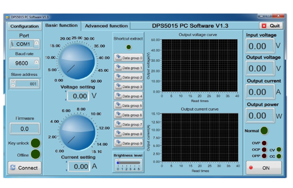
Task: Open the Configuration button
Action: click(x=25, y=27)
